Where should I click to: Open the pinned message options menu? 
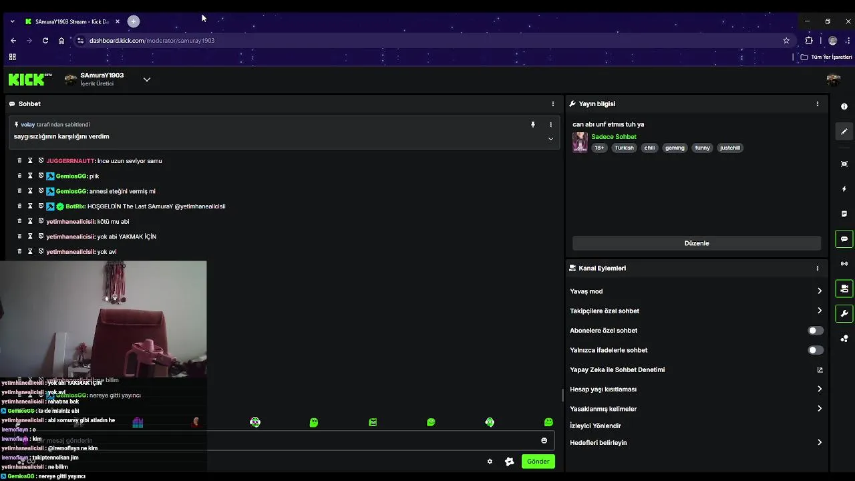550,124
